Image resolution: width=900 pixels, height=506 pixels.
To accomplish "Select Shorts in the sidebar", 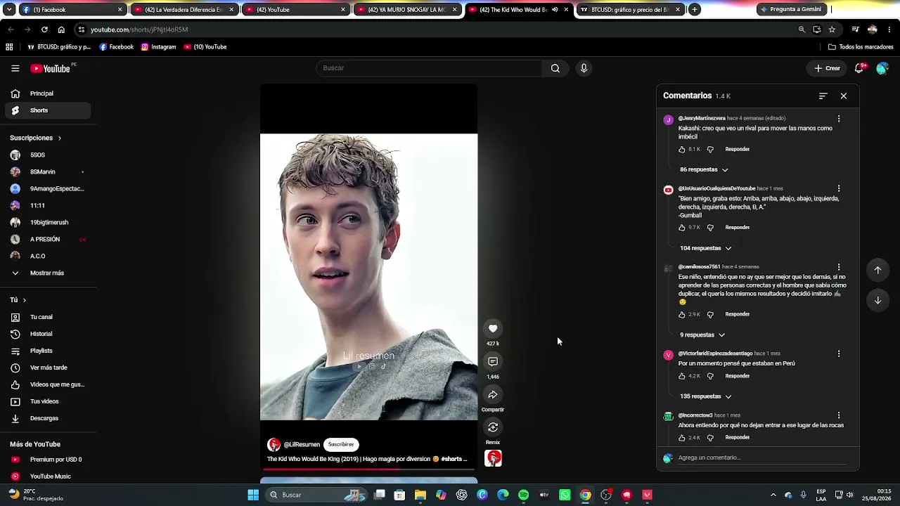I will click(x=48, y=110).
